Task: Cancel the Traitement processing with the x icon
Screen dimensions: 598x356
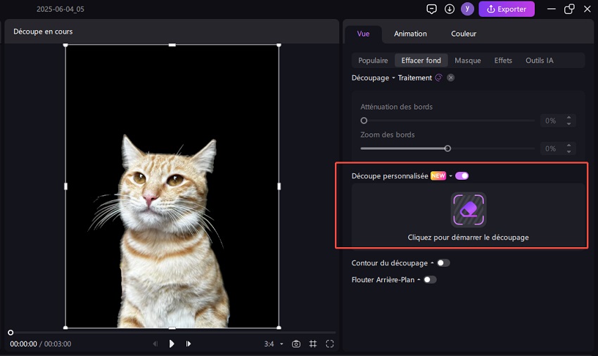Action: 451,78
